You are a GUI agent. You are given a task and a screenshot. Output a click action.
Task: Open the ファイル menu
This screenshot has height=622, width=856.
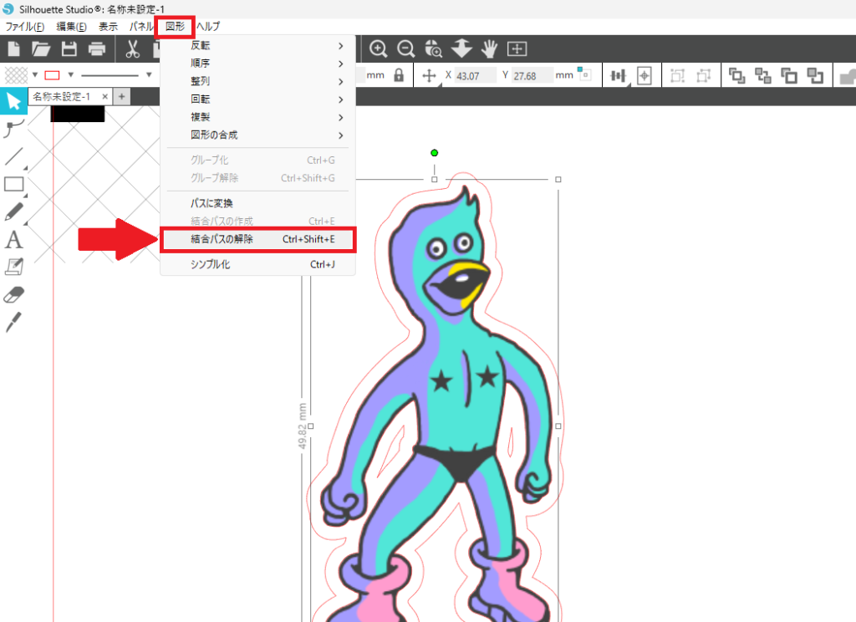[x=24, y=26]
